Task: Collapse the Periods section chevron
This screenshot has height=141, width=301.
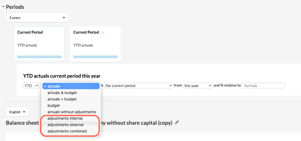Action: [x=3, y=7]
